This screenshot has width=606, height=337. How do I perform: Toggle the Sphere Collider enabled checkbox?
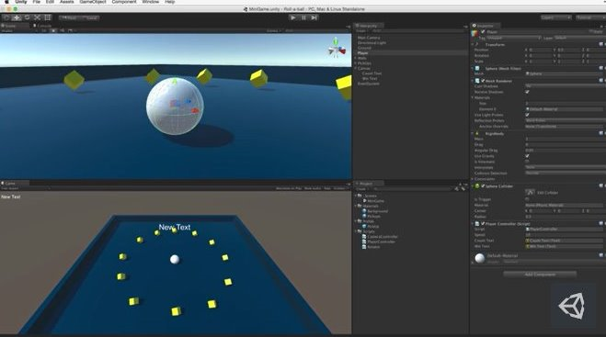(483, 186)
